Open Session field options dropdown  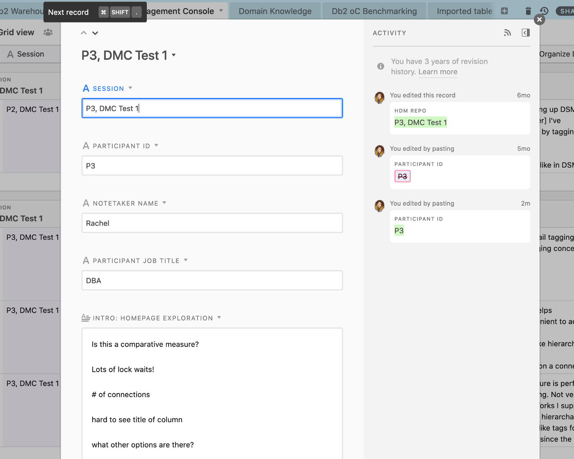tap(130, 88)
